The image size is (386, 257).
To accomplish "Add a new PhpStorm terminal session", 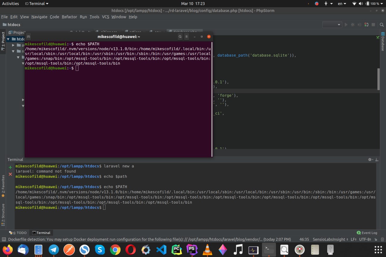I will coord(10,167).
